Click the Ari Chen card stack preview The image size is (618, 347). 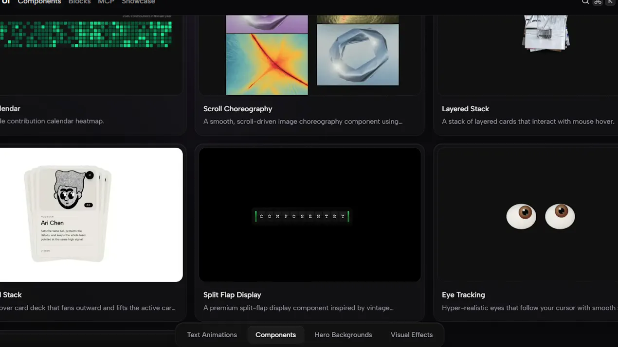(x=68, y=215)
